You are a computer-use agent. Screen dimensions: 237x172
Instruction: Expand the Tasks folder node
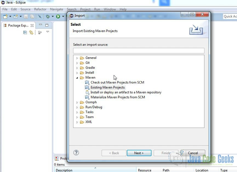pos(77,112)
